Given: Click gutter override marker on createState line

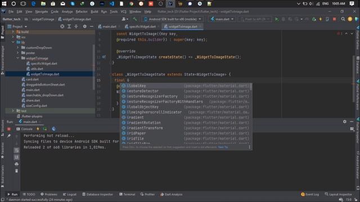Looking at the screenshot, I should pyautogui.click(x=104, y=57).
